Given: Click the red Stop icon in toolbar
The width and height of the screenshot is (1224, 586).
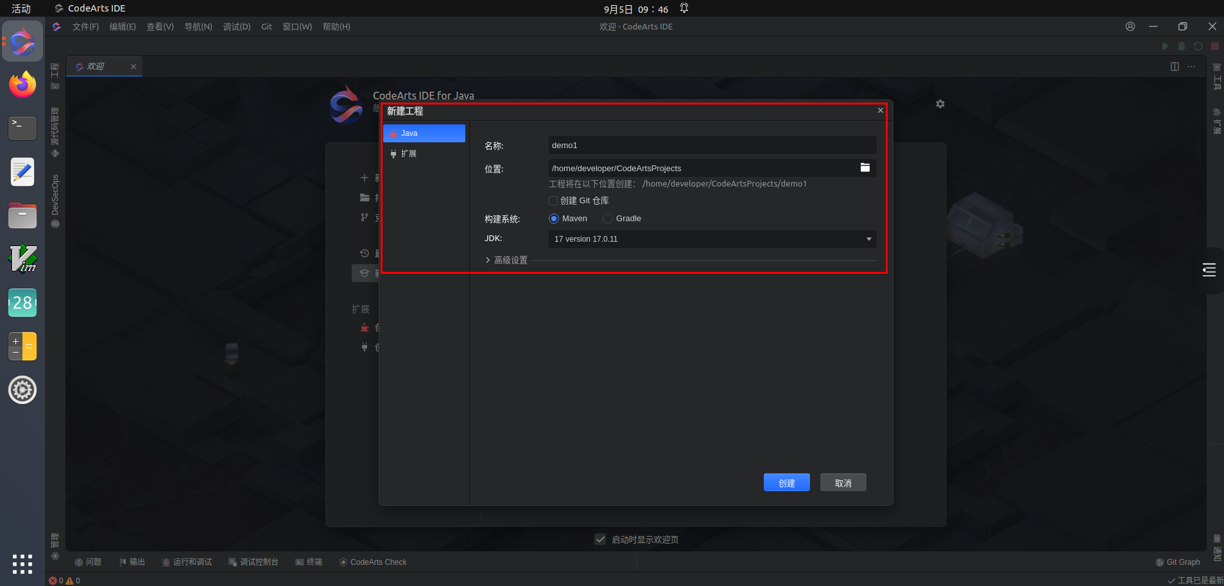Looking at the screenshot, I should [1215, 46].
